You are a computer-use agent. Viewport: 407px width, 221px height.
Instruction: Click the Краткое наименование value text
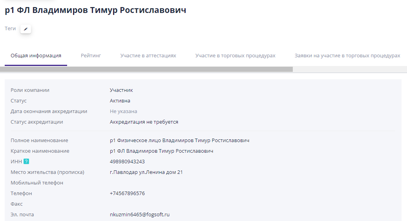point(161,151)
